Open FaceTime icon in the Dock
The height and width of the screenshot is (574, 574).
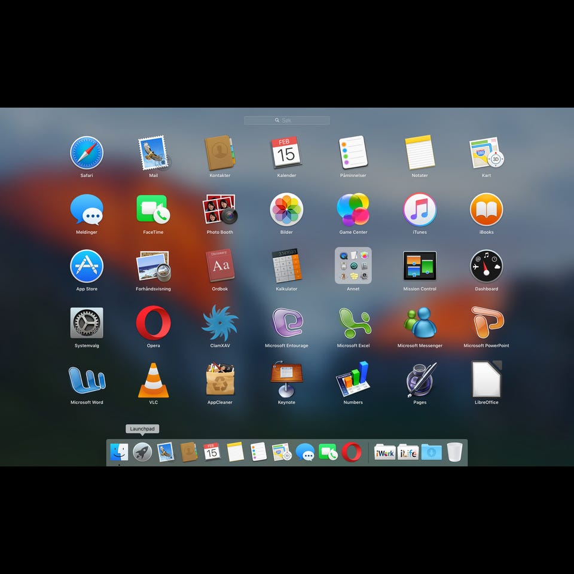coord(328,452)
